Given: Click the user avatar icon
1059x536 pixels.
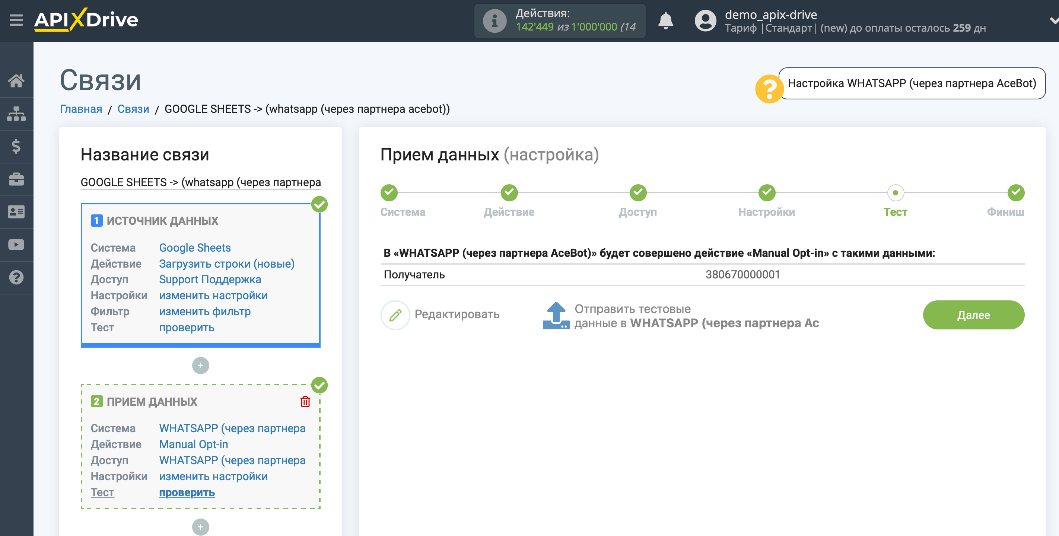Looking at the screenshot, I should coord(706,20).
